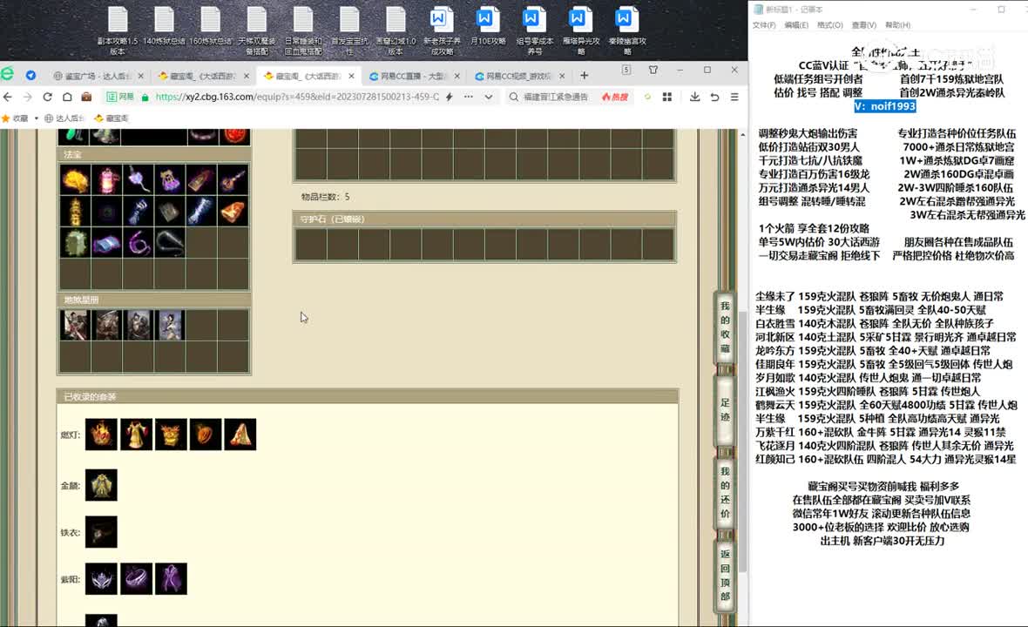This screenshot has height=627, width=1028.
Task: Click the 守护石（已镶嵌）section header
Action: pos(484,219)
